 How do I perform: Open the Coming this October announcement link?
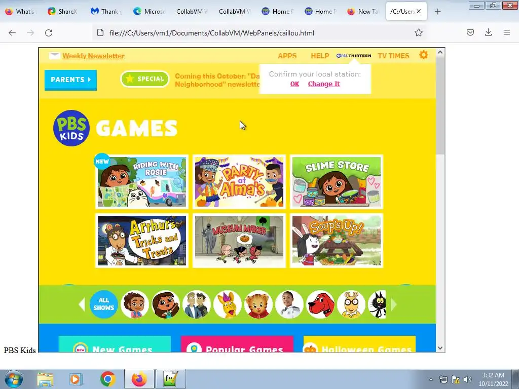217,80
